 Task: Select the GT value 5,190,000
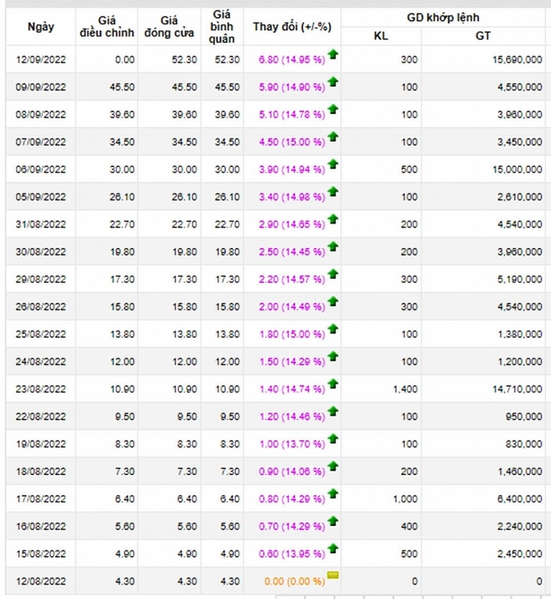(519, 279)
